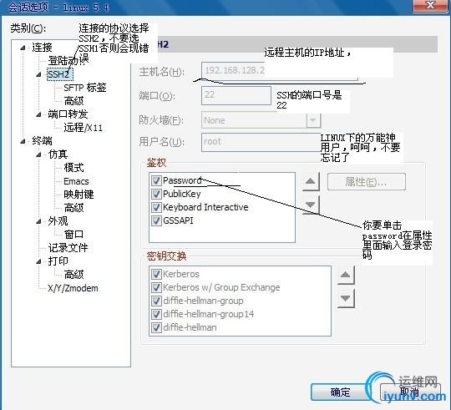Collapse the SSH2 tree node
The image size is (451, 410).
[x=38, y=74]
